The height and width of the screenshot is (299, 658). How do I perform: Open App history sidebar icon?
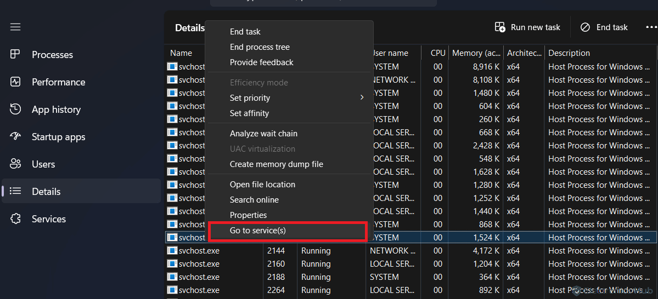pos(15,110)
